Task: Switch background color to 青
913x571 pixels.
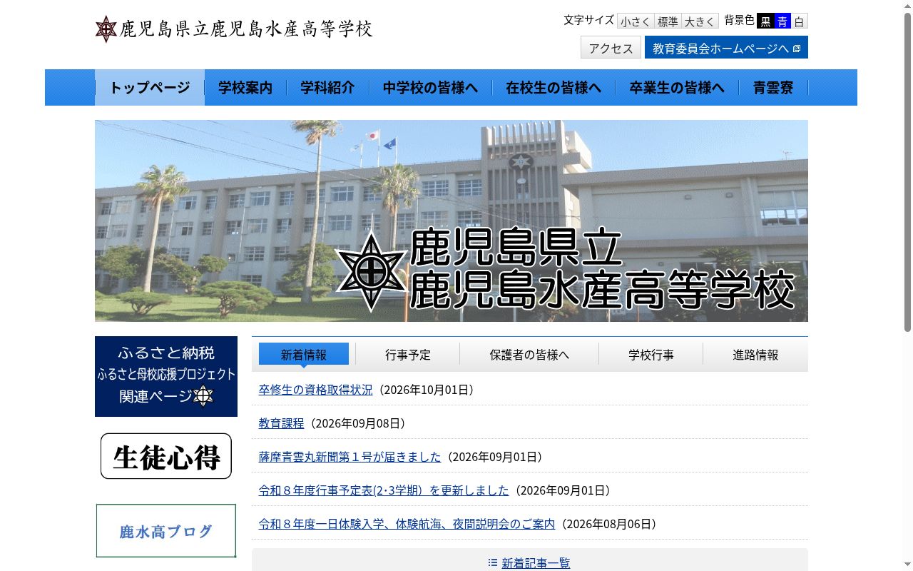Action: click(x=782, y=21)
